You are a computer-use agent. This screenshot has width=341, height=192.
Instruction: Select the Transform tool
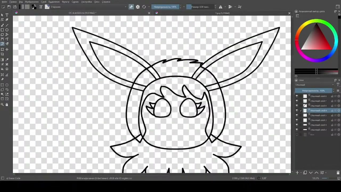click(x=2, y=49)
